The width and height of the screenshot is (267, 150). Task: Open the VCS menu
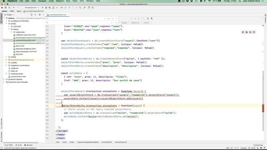[x=82, y=1]
